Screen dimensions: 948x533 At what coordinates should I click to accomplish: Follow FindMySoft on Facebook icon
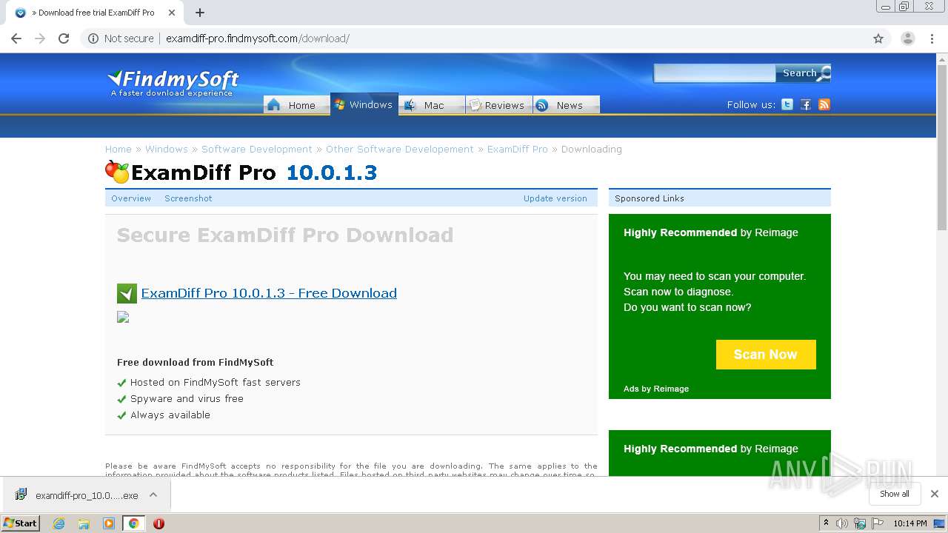tap(806, 104)
